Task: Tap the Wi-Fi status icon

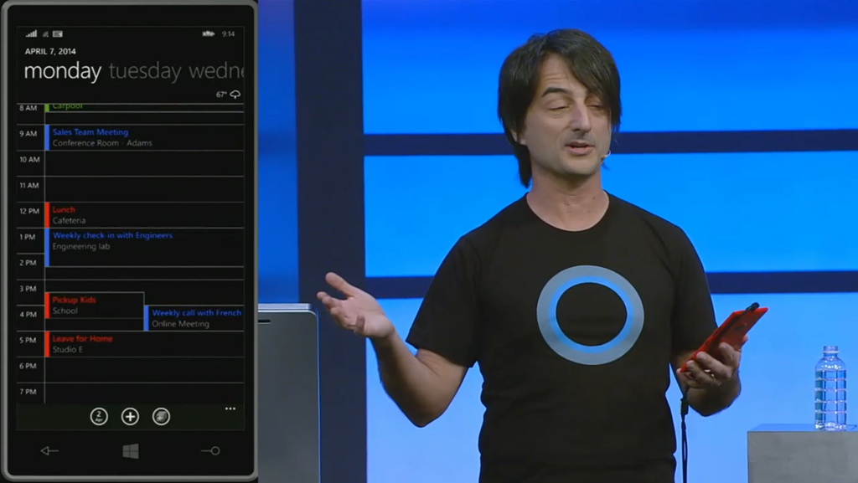Action: (45, 33)
